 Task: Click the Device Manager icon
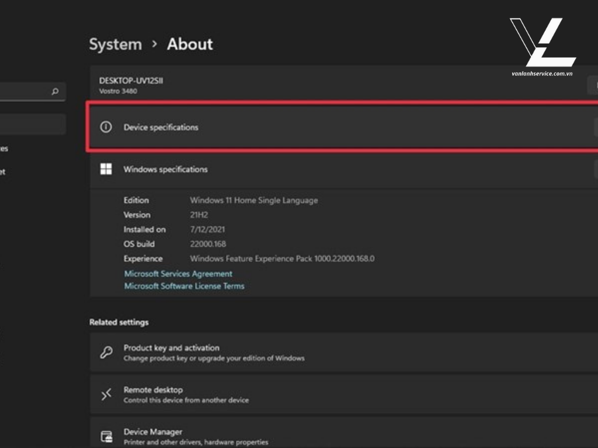tap(106, 436)
